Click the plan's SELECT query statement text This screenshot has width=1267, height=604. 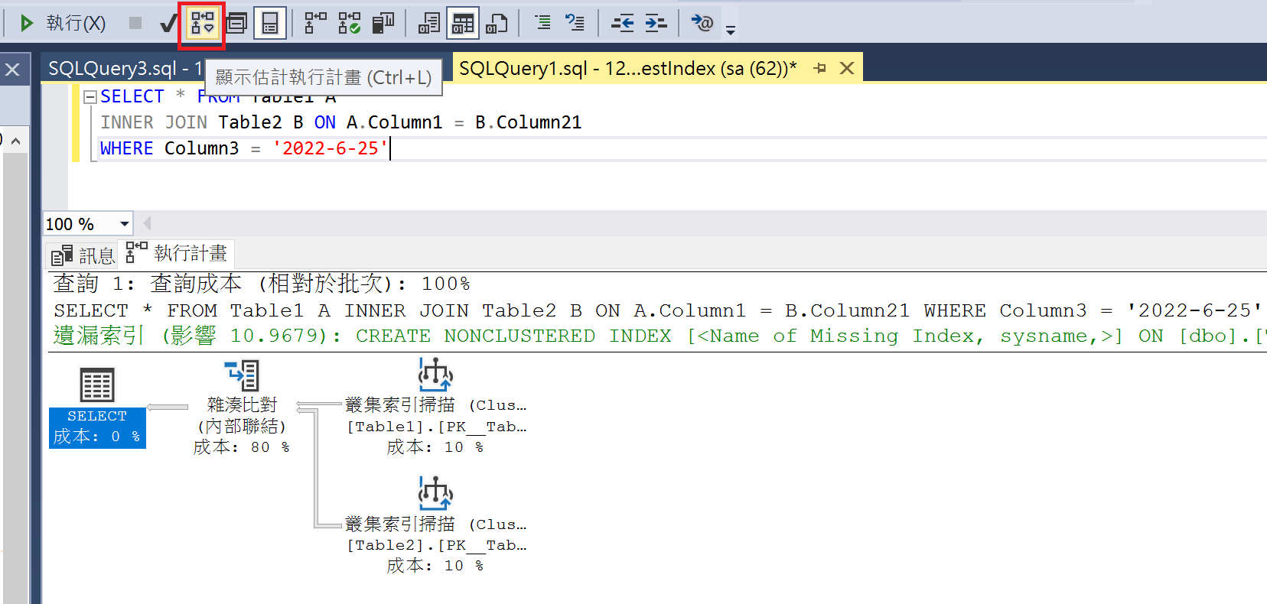pyautogui.click(x=658, y=310)
